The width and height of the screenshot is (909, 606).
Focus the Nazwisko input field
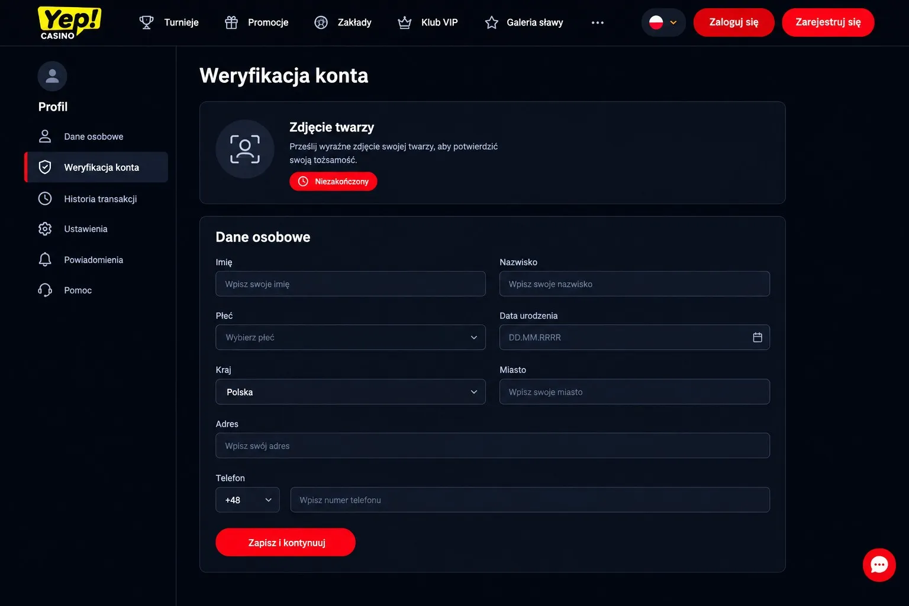click(x=634, y=284)
